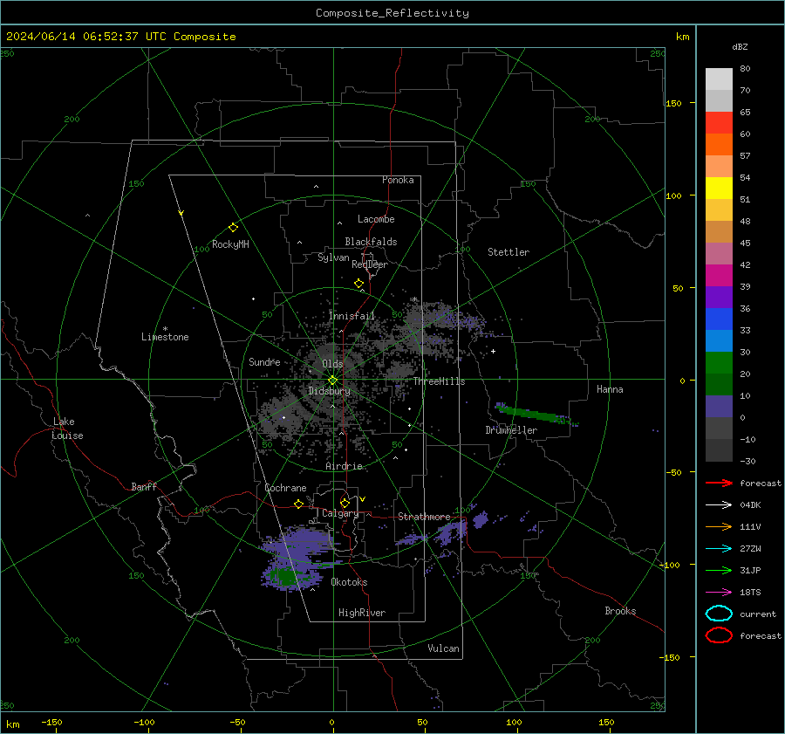Click the cyan 27ZW arrow icon
Viewport: 785px width, 734px height.
point(719,549)
